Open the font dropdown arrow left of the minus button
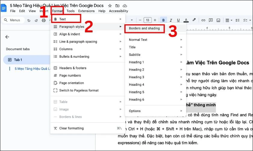The image size is (253, 151). pos(132,20)
